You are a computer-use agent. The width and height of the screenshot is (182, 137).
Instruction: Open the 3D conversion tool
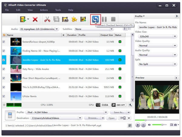(x=65, y=19)
